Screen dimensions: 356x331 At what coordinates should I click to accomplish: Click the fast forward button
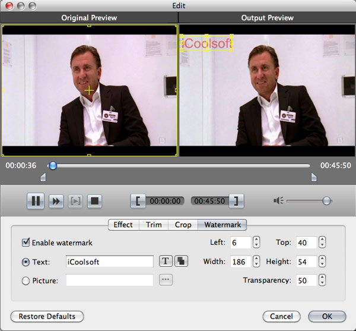point(56,201)
